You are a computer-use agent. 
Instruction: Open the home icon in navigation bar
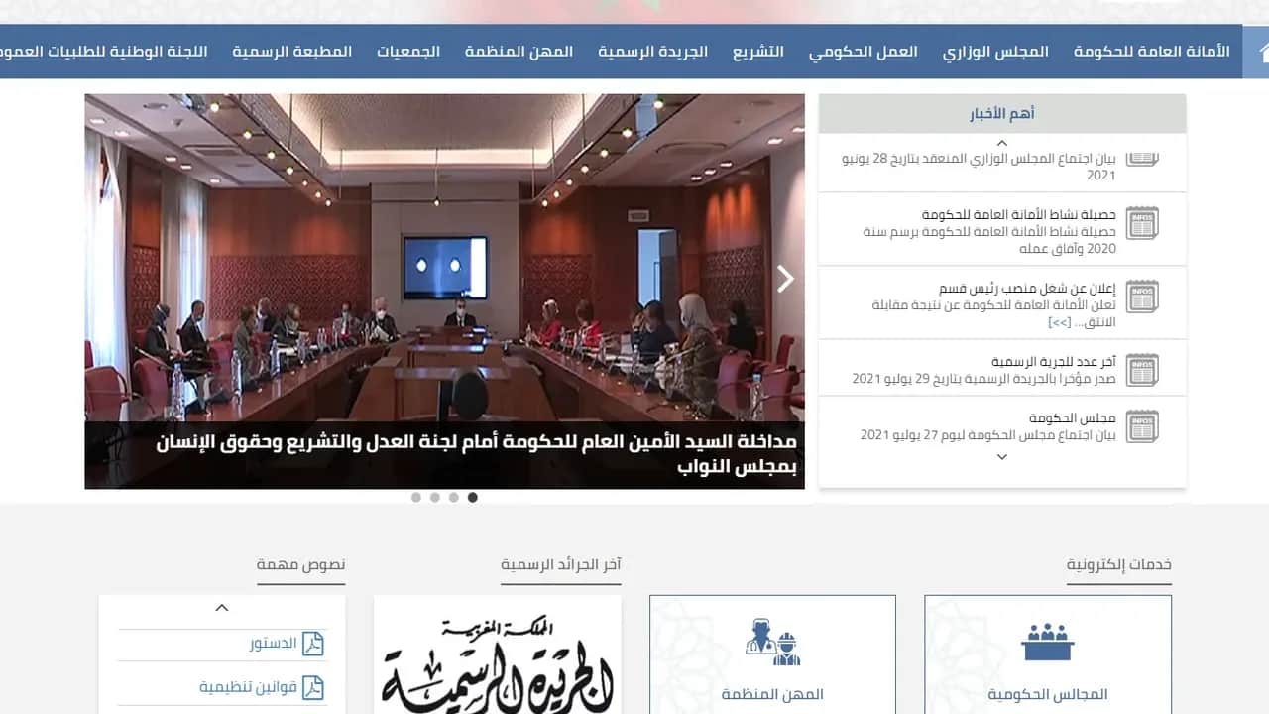1261,52
